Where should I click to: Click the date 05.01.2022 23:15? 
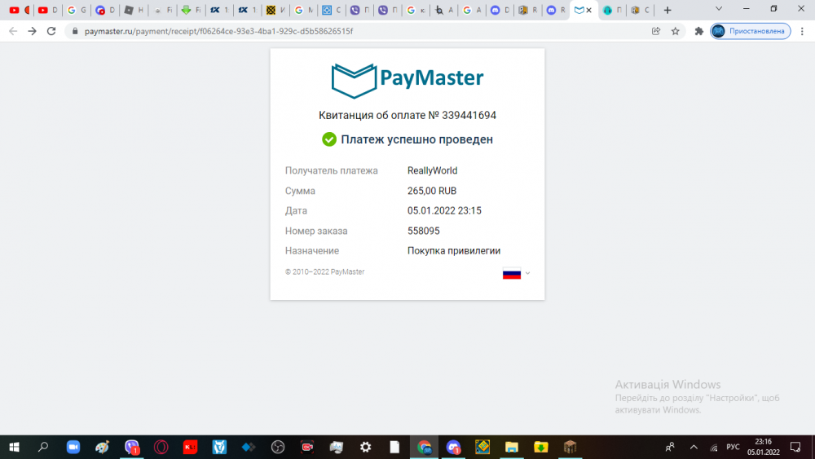pyautogui.click(x=444, y=210)
